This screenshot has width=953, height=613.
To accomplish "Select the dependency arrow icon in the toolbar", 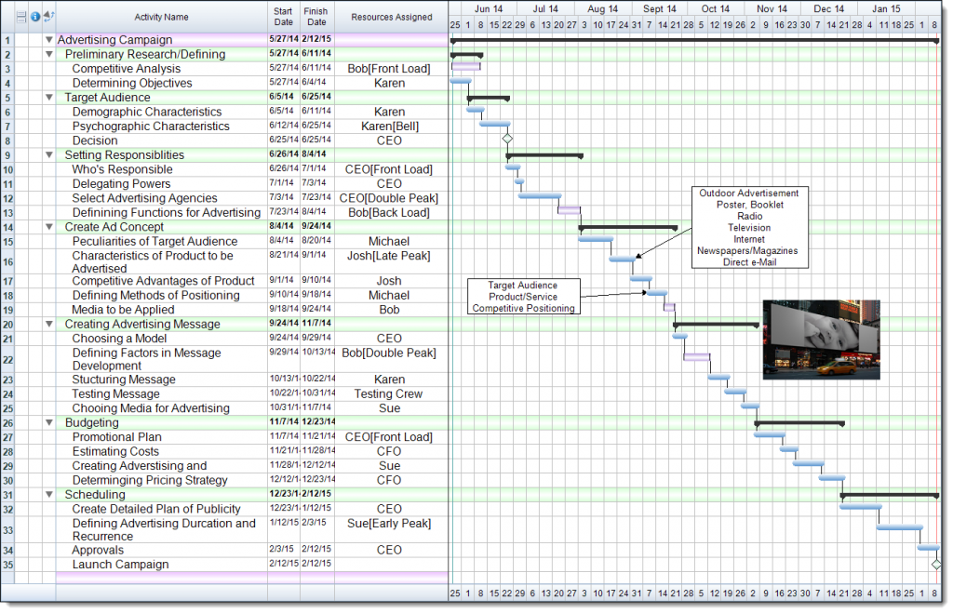I will click(x=49, y=16).
